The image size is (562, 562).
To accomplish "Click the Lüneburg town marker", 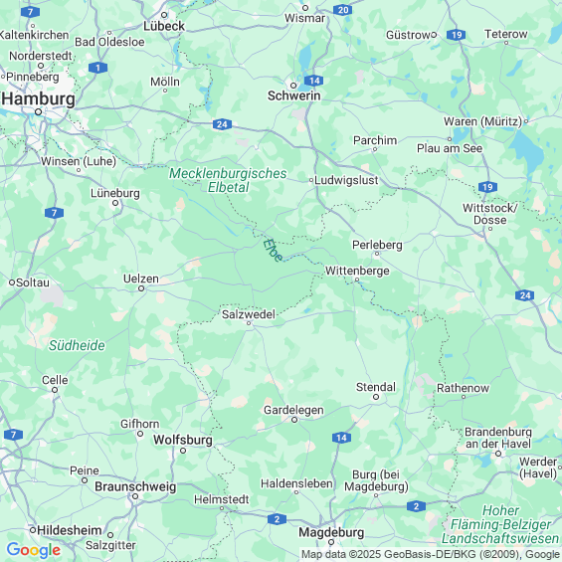I will coord(115,203).
